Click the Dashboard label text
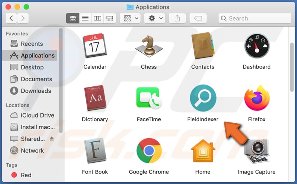The height and width of the screenshot is (184, 297). point(257,67)
